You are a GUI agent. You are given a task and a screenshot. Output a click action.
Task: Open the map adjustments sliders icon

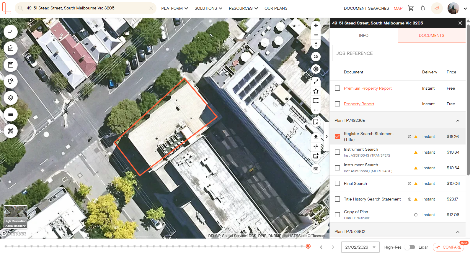pos(316,147)
